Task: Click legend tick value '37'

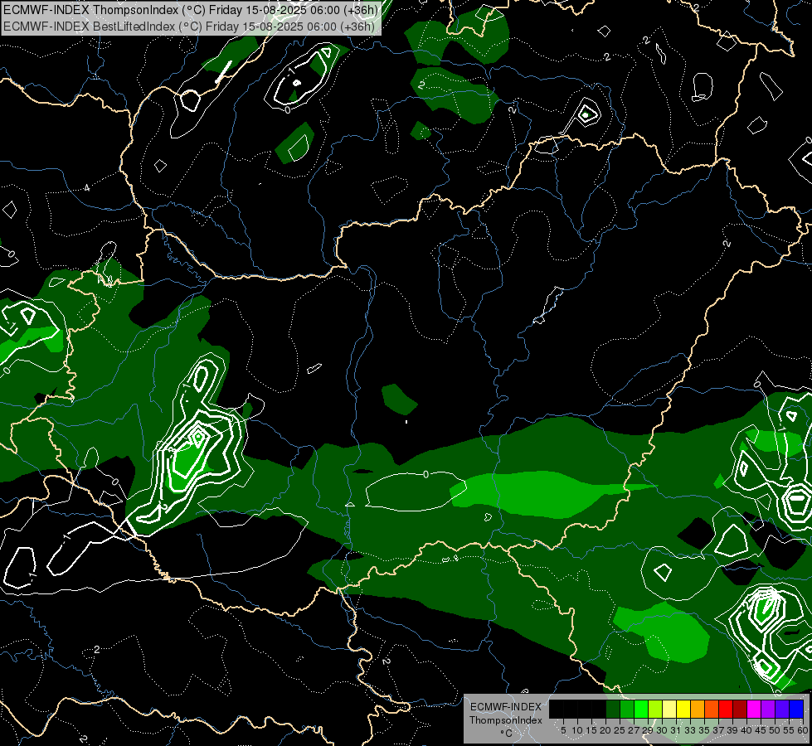Action: 718,730
